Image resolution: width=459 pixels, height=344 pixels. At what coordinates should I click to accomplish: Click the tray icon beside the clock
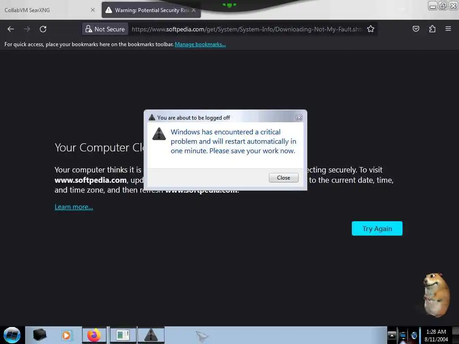(x=414, y=335)
